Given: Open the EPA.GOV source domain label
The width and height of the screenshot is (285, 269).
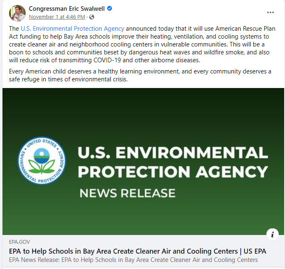Looking at the screenshot, I should (19, 242).
